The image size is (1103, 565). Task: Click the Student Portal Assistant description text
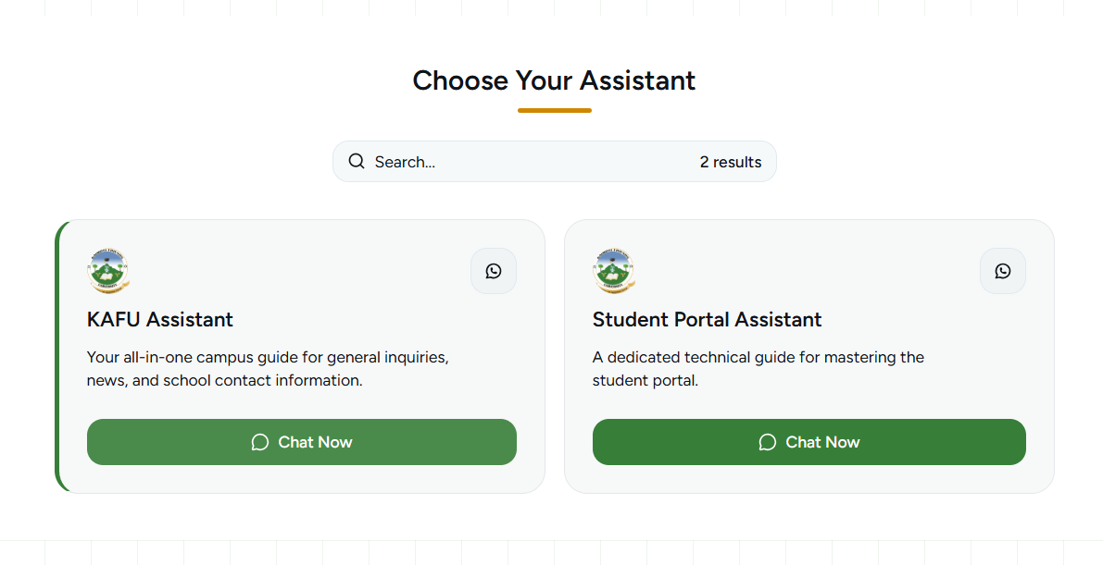(x=758, y=368)
